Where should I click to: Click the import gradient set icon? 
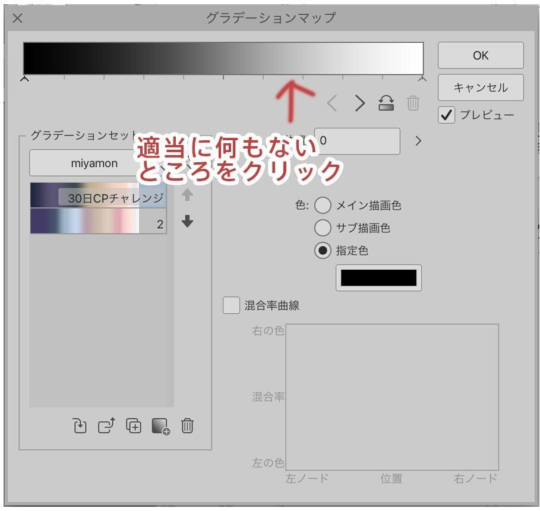79,426
